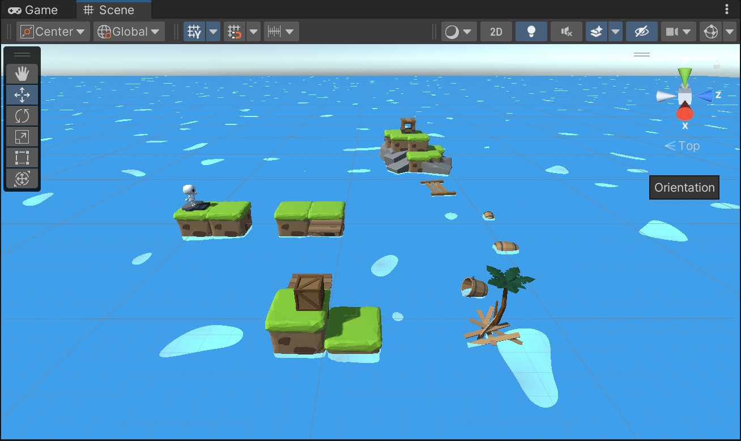Screen dimensions: 741x441
Task: Toggle gizmos visibility in the Scene view
Action: (710, 32)
